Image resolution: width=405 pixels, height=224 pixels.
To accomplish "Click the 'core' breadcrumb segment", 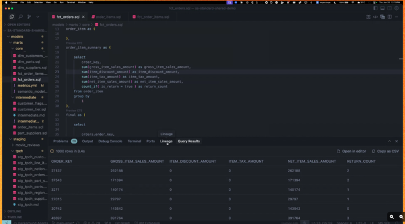I will 86,25.
